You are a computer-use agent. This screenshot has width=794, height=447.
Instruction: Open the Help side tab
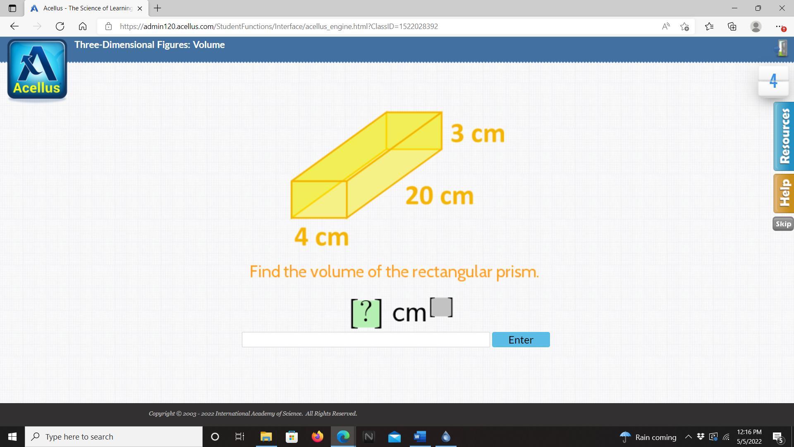[784, 194]
